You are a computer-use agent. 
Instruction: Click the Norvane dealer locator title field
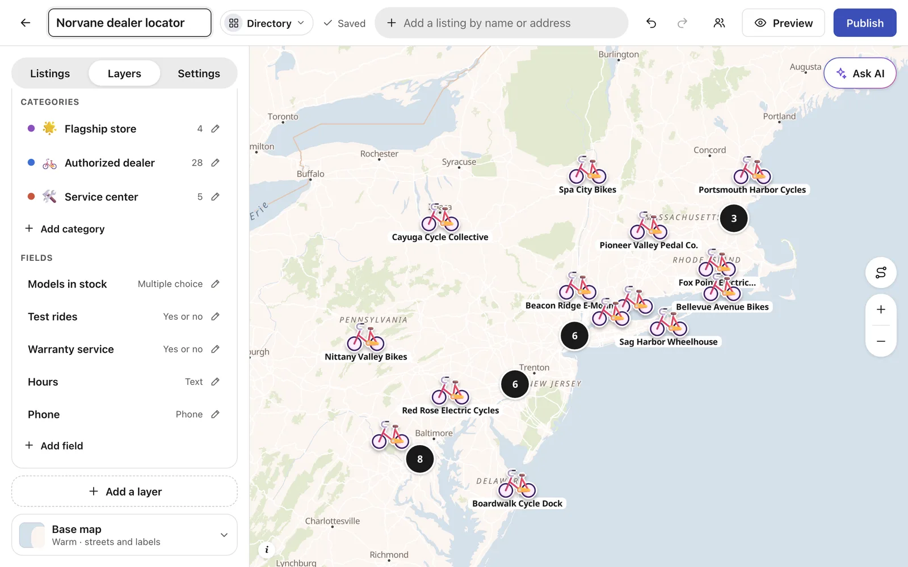point(130,23)
